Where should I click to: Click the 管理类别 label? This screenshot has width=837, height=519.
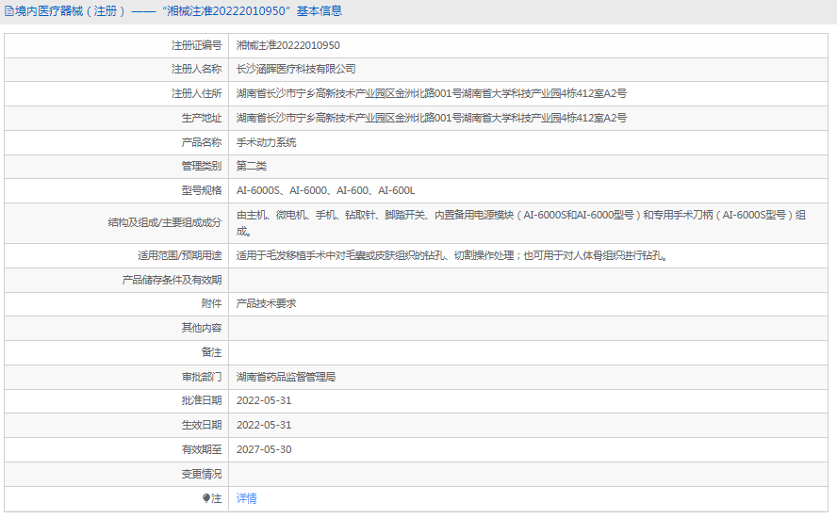202,166
